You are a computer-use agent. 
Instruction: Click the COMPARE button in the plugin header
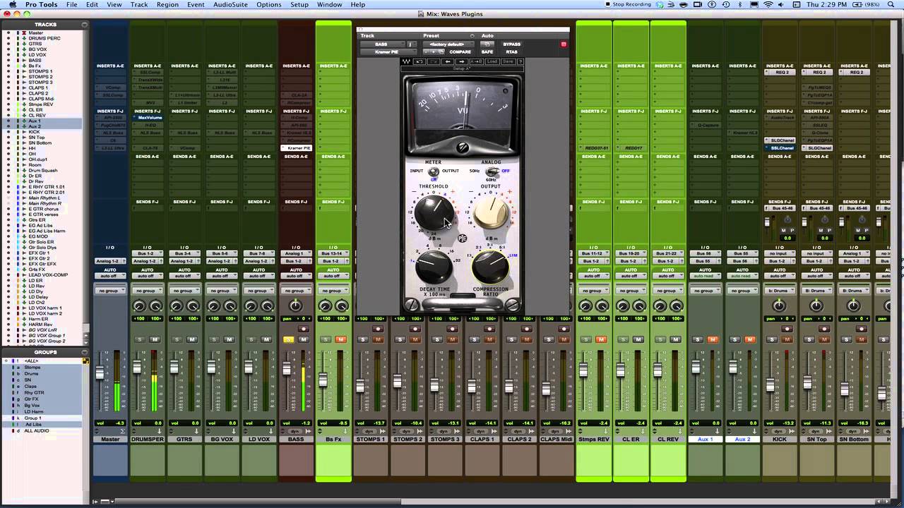click(x=460, y=52)
